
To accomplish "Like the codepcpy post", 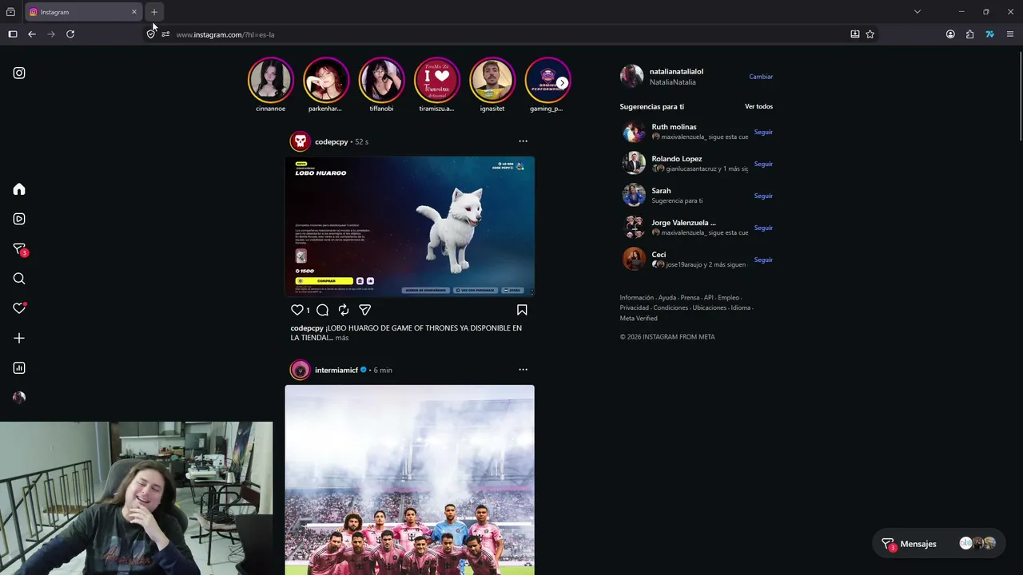I will click(297, 310).
